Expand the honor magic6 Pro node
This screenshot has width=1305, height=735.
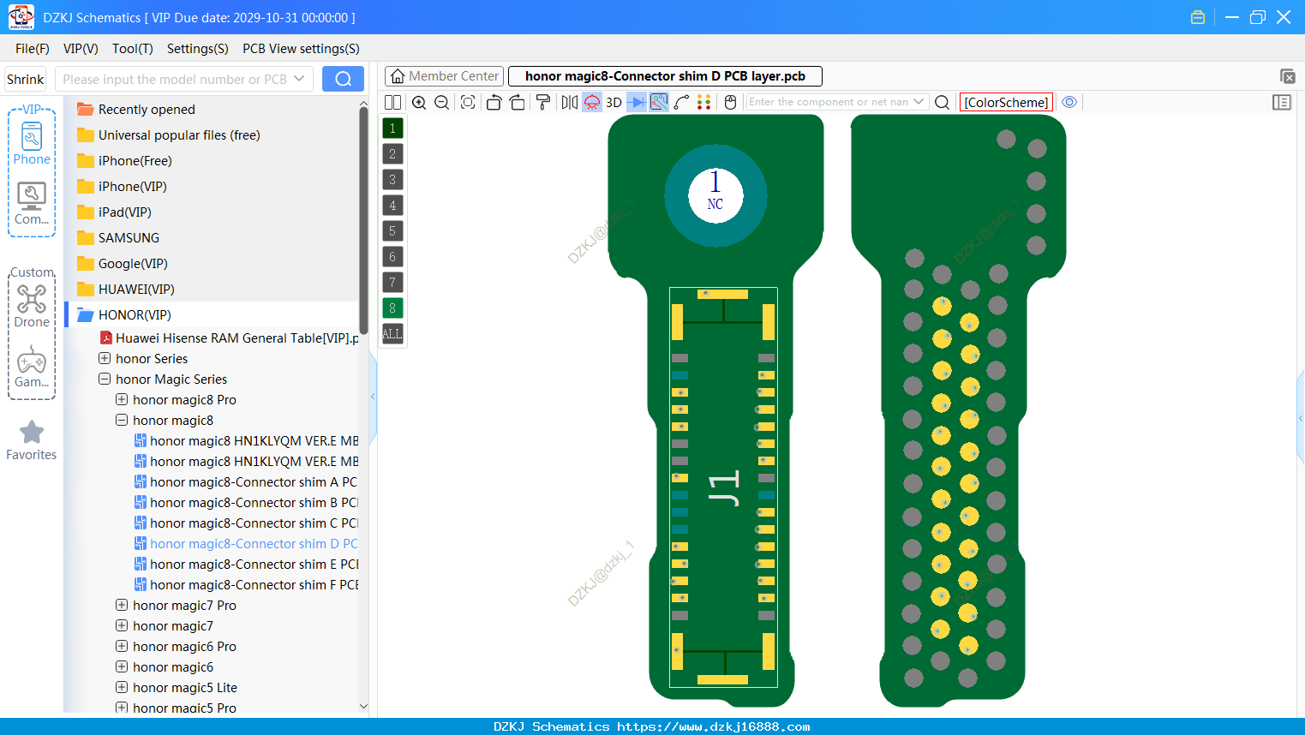tap(122, 646)
